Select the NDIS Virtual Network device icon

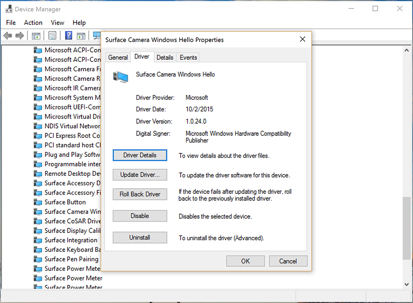[x=38, y=126]
